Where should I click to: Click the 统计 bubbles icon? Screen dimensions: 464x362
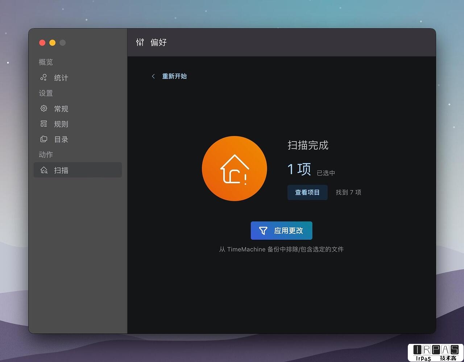coord(43,77)
